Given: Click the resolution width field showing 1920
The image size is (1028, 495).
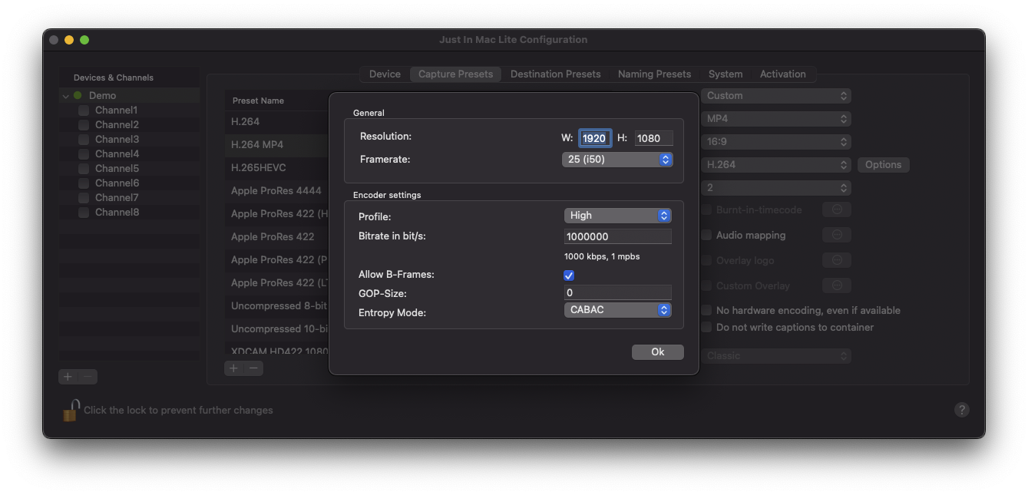Looking at the screenshot, I should (x=595, y=138).
